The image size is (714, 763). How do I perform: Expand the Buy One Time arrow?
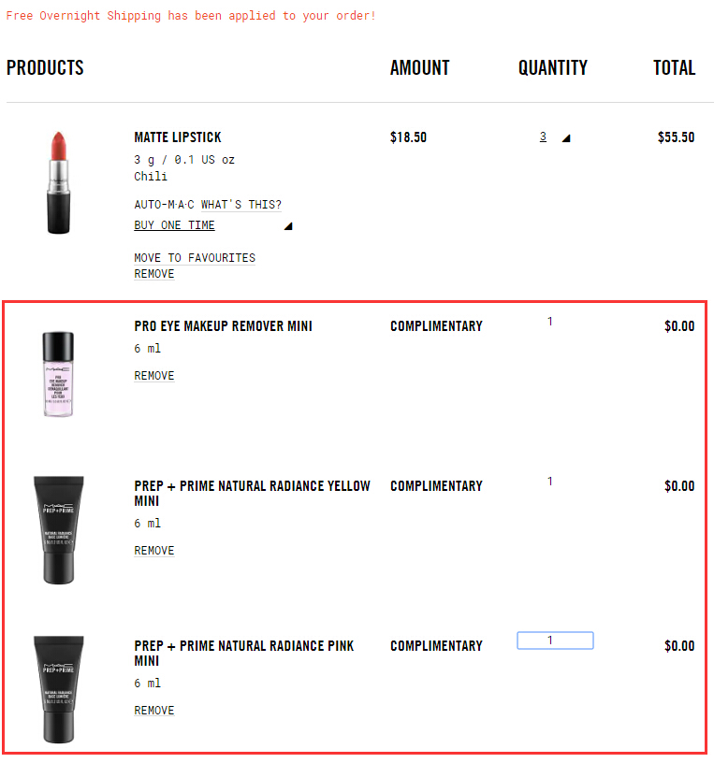pos(288,226)
